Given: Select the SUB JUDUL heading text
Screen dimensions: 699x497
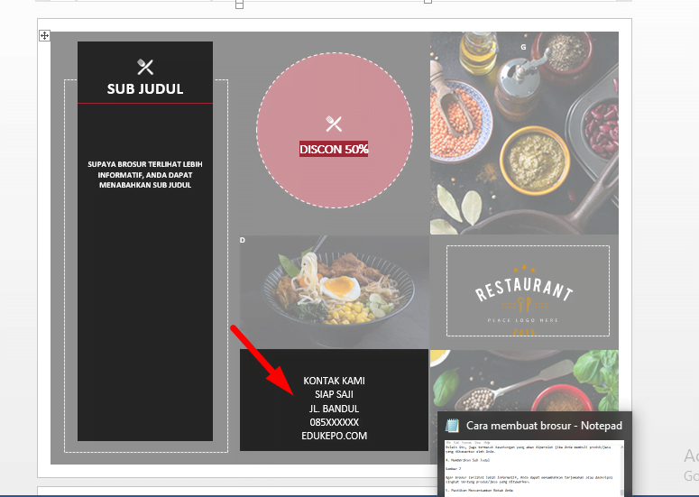Looking at the screenshot, I should [145, 89].
